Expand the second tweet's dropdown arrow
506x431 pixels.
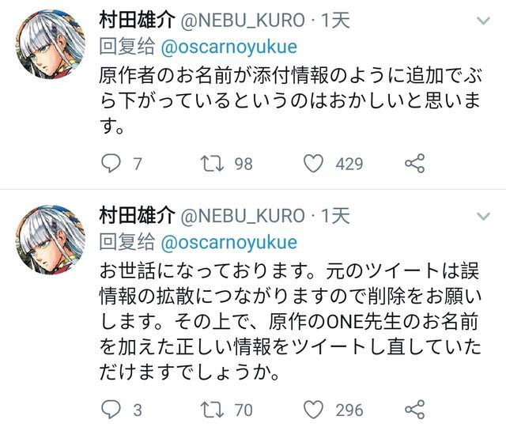pyautogui.click(x=483, y=217)
